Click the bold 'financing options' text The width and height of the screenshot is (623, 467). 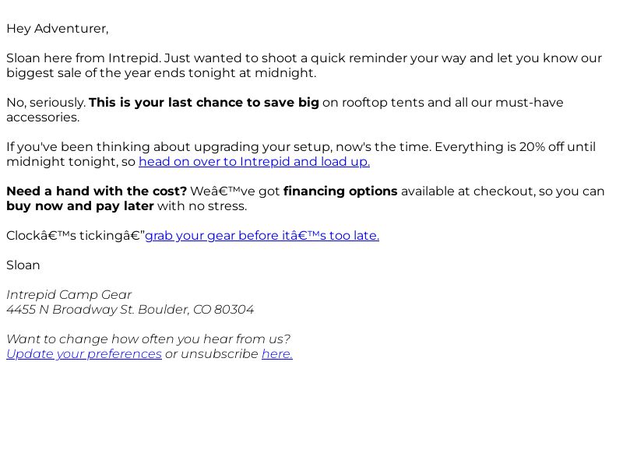click(340, 191)
